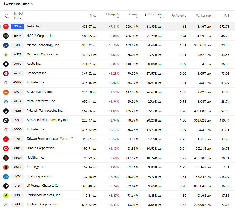Image resolution: width=235 pixels, height=208 pixels.
Task: Select the HOOD ticker badge
Action: tap(18, 195)
